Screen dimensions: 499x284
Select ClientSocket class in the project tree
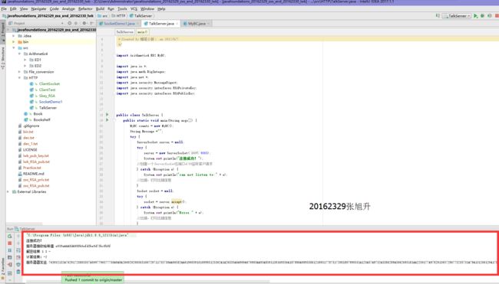[x=49, y=83]
